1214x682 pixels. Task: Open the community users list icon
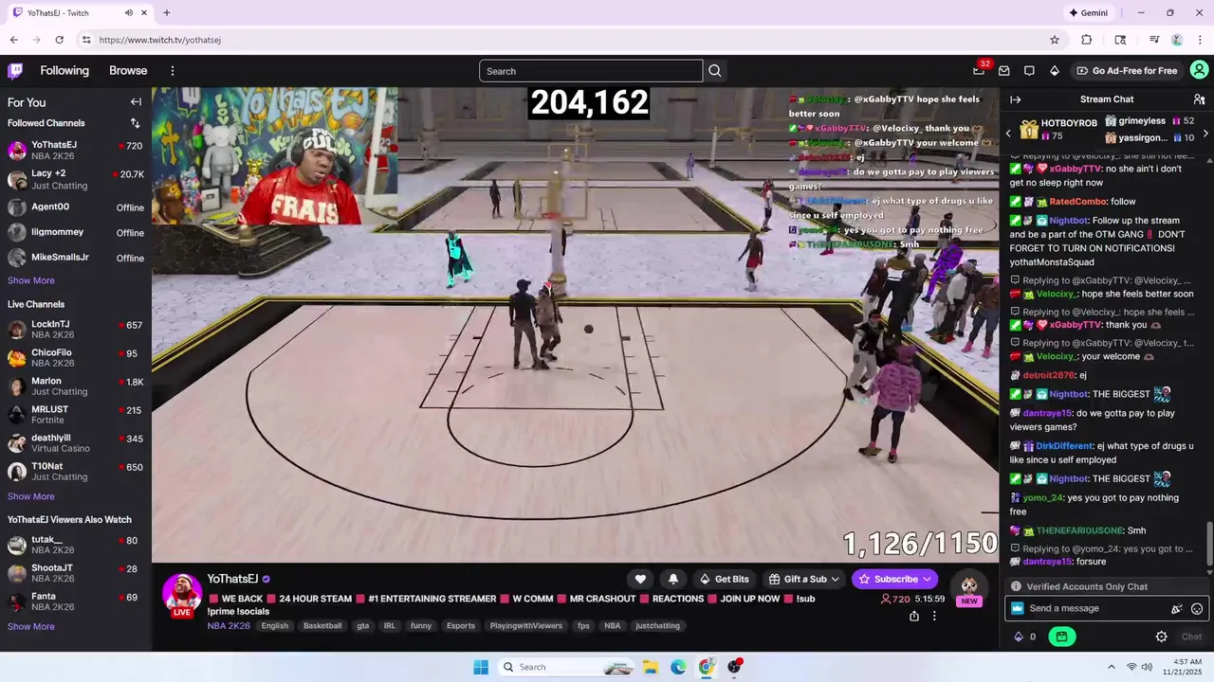(1199, 99)
